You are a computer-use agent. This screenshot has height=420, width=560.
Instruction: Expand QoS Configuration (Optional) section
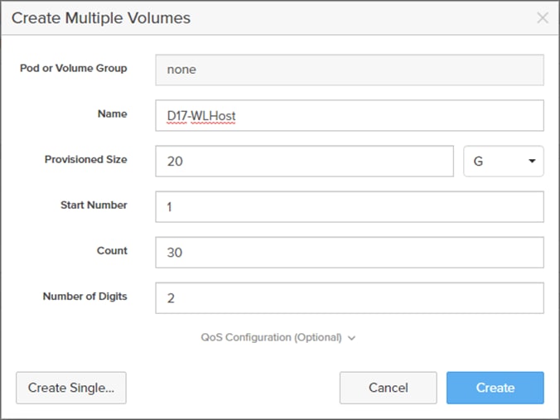pyautogui.click(x=272, y=337)
